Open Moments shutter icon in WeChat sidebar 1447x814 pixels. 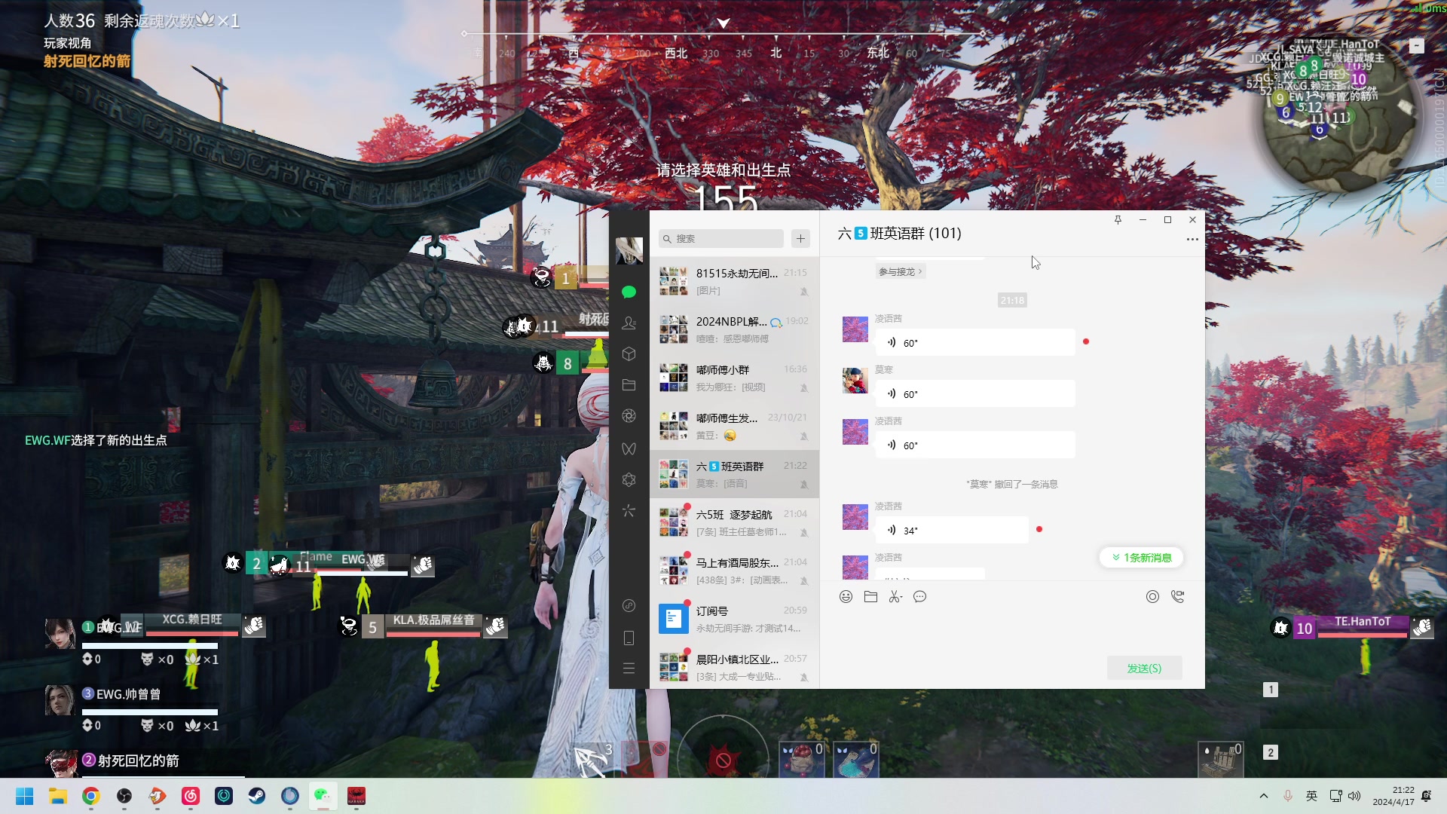(x=629, y=416)
